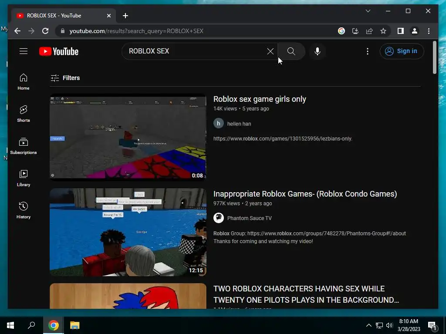Reload the page
This screenshot has height=334, width=446.
click(45, 31)
